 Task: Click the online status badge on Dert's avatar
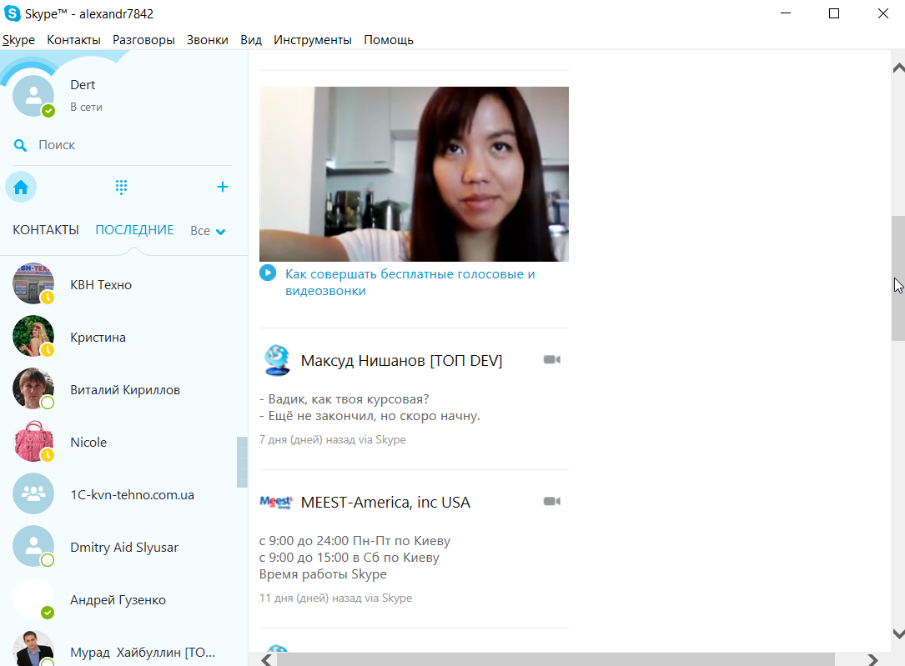click(x=48, y=111)
